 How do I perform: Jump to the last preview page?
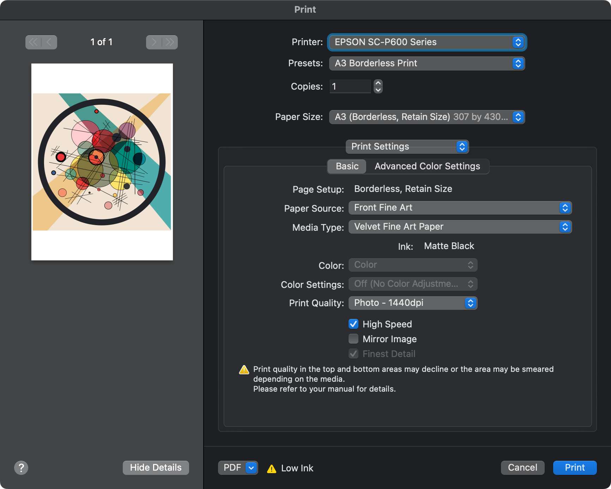(x=170, y=42)
